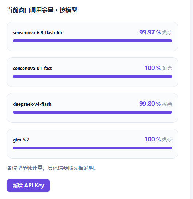Click the 当前窗口调用余量 heading

click(x=42, y=10)
